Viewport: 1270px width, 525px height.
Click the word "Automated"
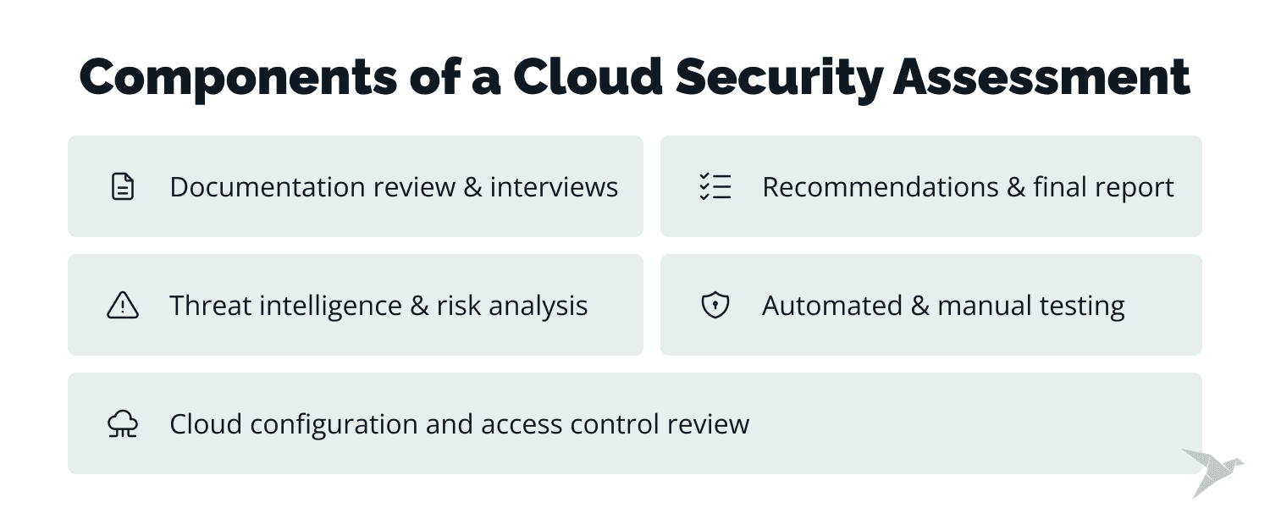832,306
